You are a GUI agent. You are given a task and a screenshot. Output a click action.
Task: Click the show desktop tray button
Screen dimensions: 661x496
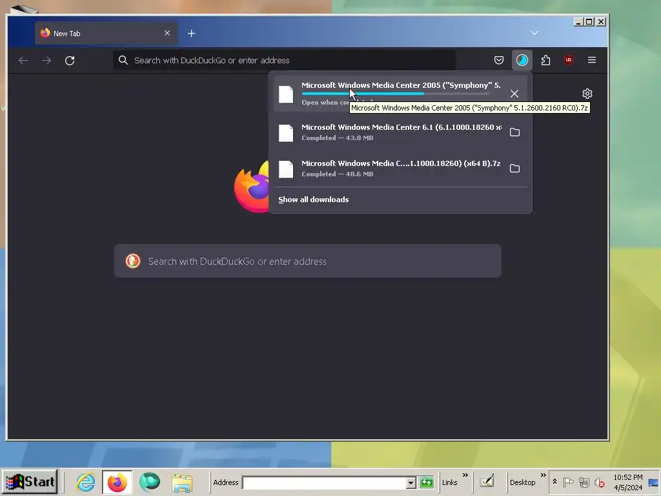[653, 482]
